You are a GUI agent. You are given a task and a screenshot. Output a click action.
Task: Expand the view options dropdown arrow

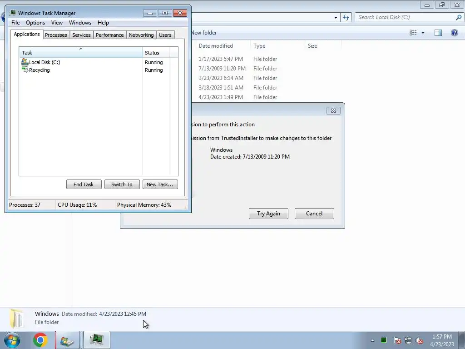(423, 33)
